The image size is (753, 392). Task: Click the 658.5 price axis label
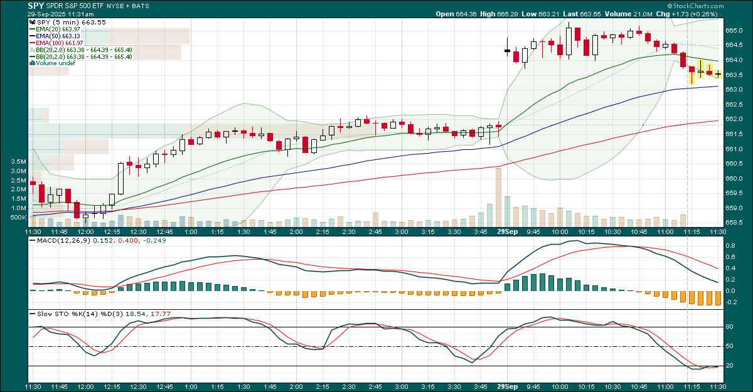point(734,223)
